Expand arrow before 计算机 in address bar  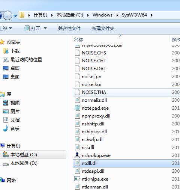point(29,15)
